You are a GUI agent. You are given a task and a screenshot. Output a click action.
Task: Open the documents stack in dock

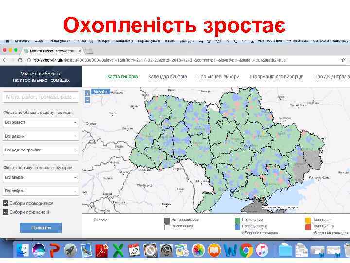pos(301,250)
